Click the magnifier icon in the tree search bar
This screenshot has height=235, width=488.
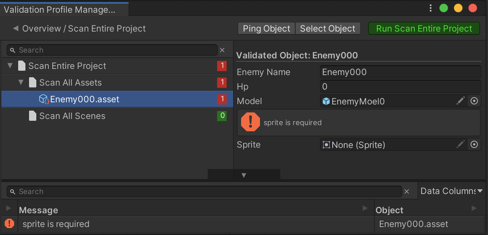click(x=13, y=50)
